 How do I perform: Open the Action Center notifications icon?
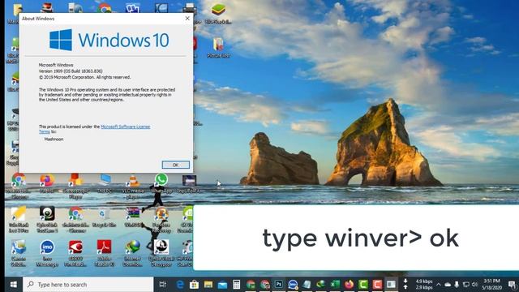click(512, 285)
